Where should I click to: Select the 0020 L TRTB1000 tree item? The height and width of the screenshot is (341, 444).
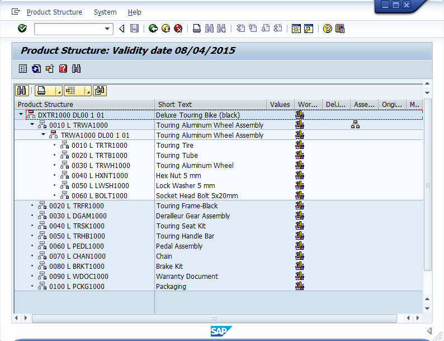point(100,156)
